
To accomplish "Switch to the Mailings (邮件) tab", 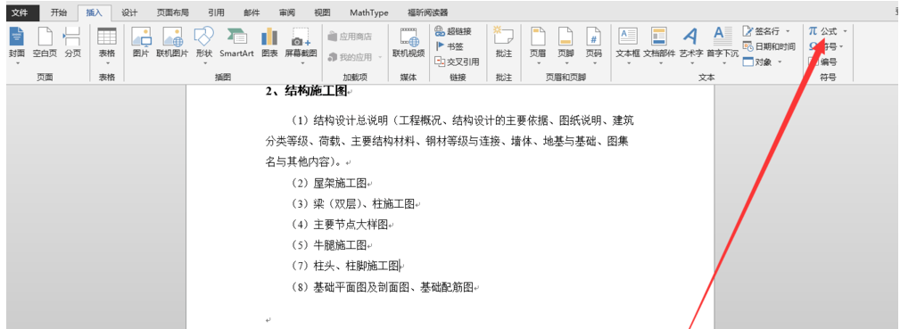I will (252, 12).
